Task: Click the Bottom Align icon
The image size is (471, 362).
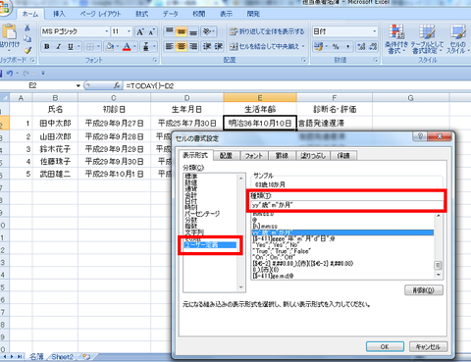Action: 193,31
